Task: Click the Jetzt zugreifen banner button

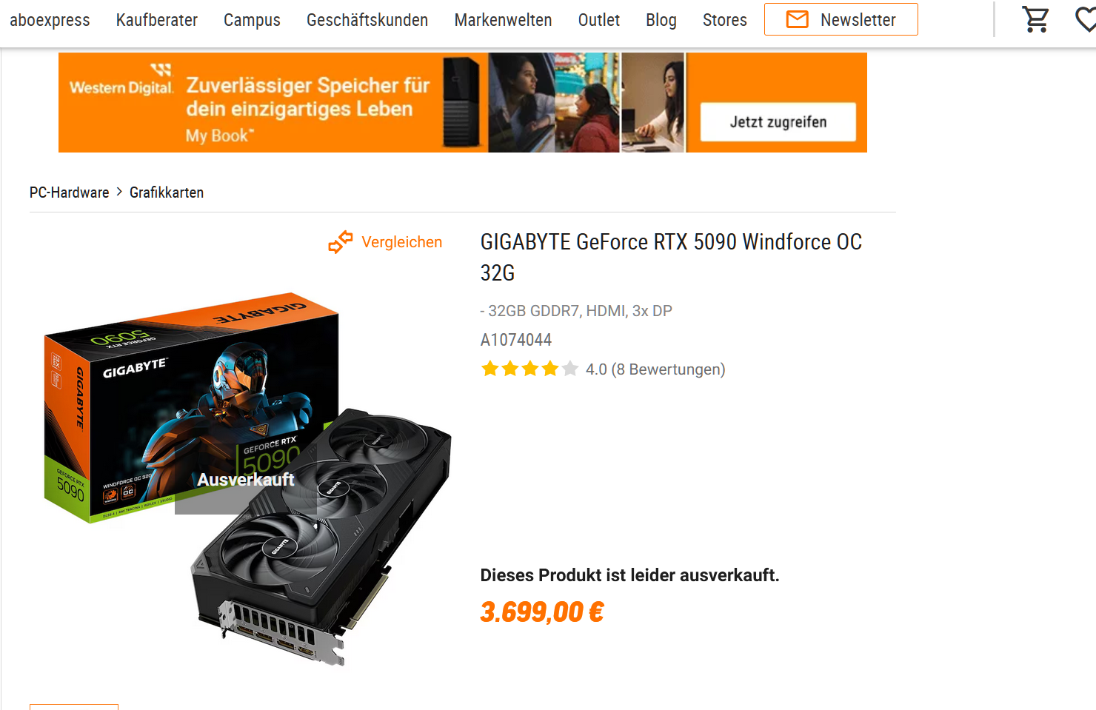Action: coord(778,122)
